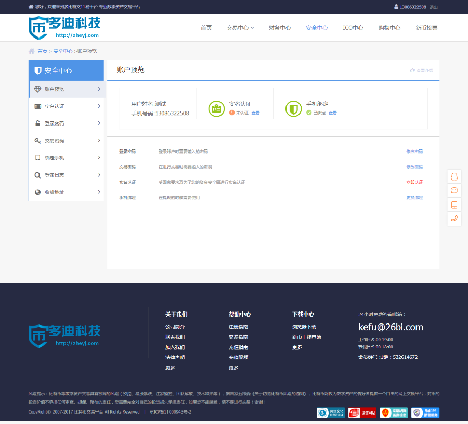Open 充值限额 in footer help center
This screenshot has height=424, width=468.
pos(239,357)
